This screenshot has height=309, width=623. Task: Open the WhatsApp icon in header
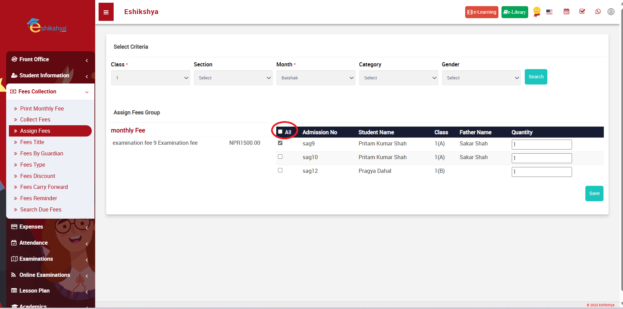598,12
